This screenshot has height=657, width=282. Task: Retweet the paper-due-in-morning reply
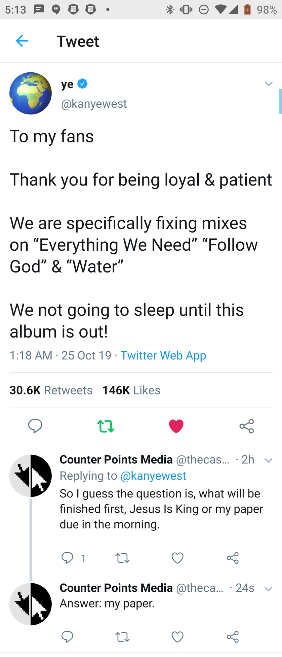click(x=122, y=558)
